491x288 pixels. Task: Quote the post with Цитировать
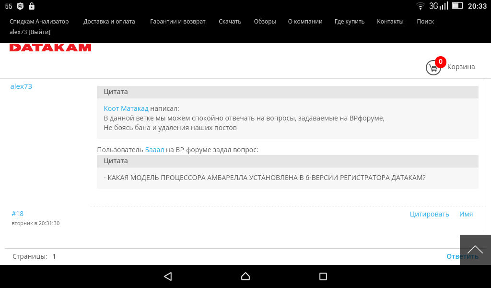pyautogui.click(x=429, y=214)
